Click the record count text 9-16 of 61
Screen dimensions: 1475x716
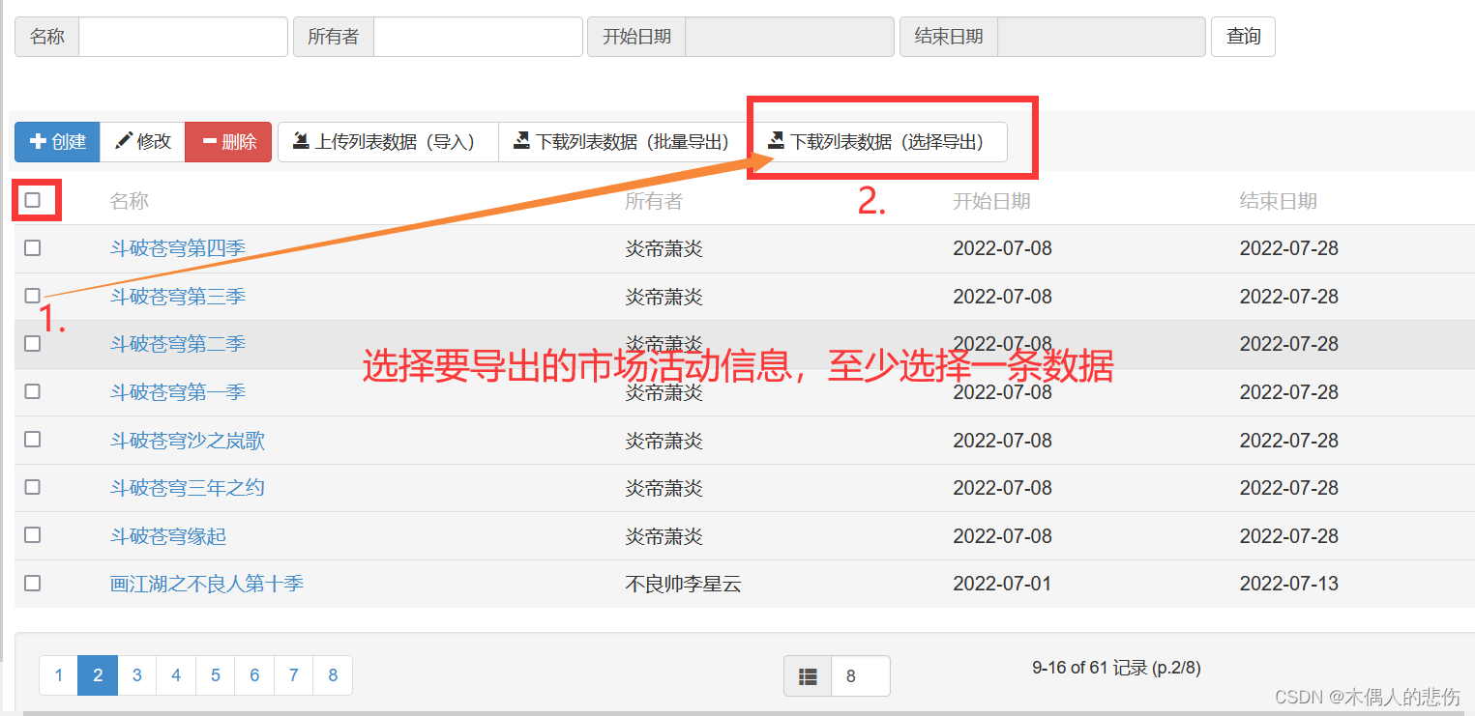(x=1116, y=668)
